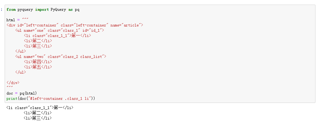The height and width of the screenshot is (126, 317).
Task: Click the 第四 list item line
Action: point(38,62)
